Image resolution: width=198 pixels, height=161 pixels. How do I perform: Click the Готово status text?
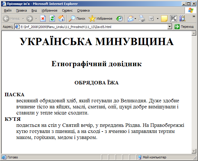[x=13, y=157]
